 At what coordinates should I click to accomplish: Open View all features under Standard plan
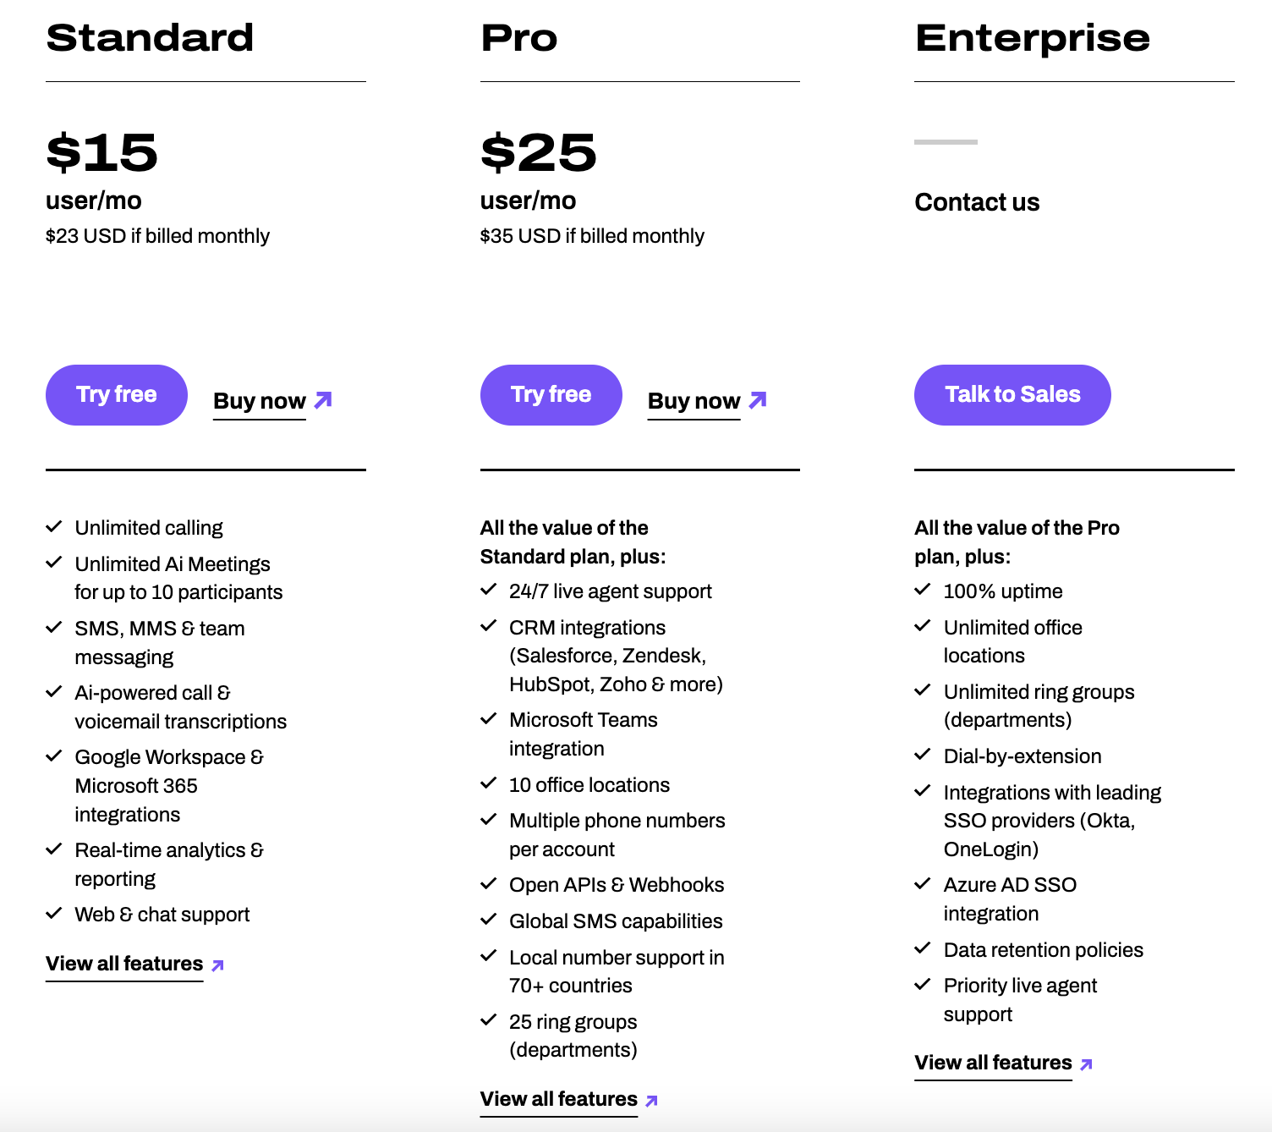[x=124, y=964]
